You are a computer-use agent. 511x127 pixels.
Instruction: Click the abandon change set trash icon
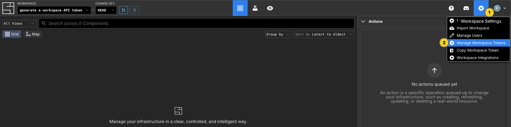click(135, 10)
